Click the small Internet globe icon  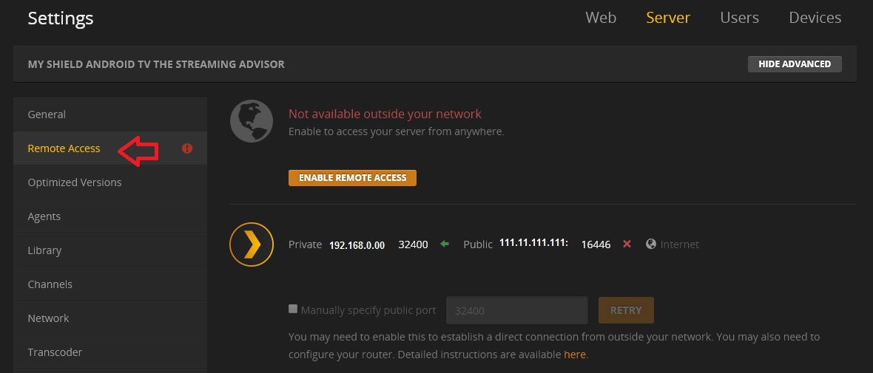(x=651, y=244)
